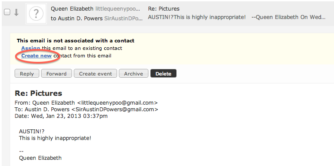Screen dimensions: 334x166
Task: Select the Create event button
Action: click(x=95, y=74)
